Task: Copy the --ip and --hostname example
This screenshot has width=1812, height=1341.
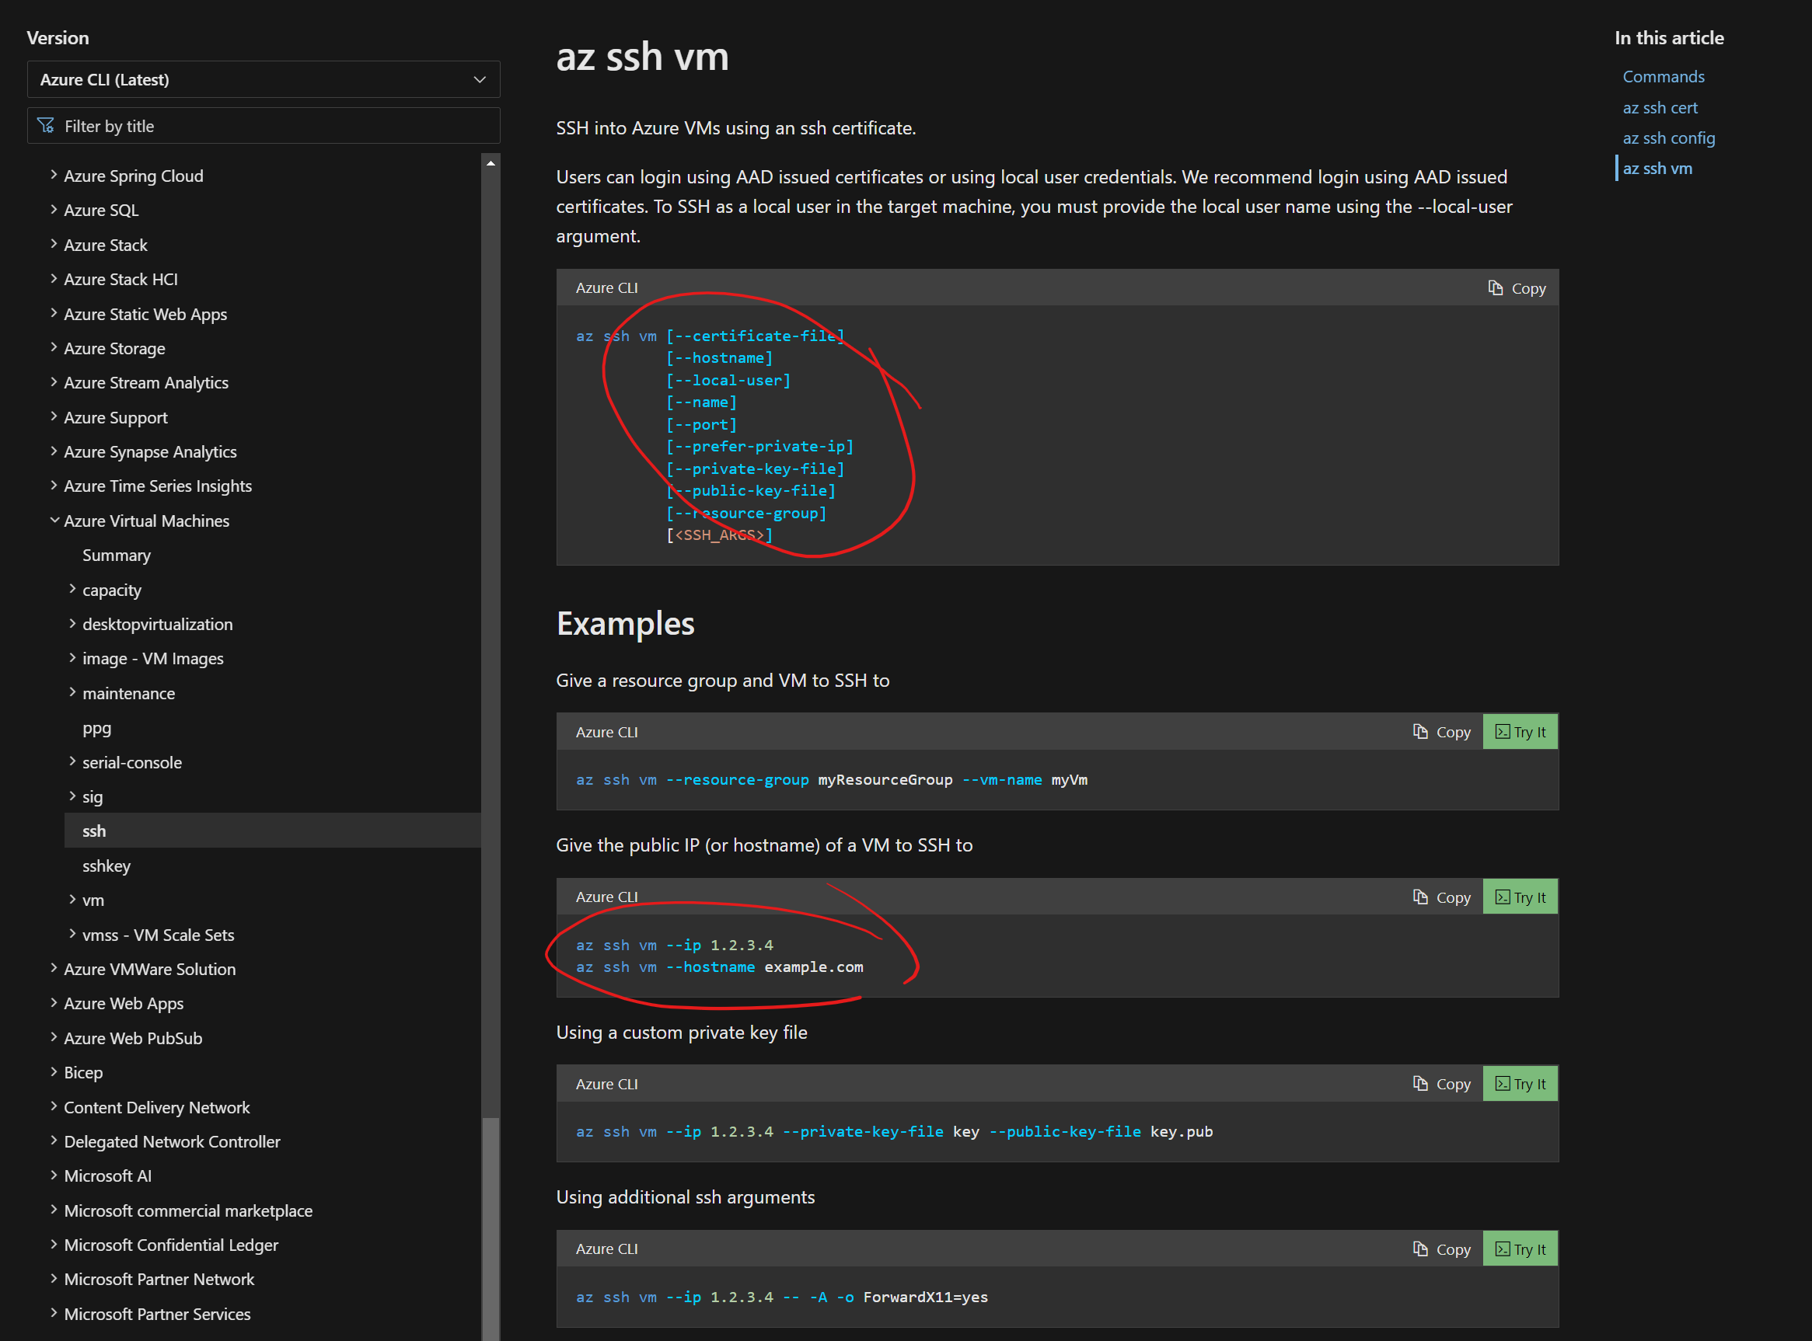Action: point(1442,897)
